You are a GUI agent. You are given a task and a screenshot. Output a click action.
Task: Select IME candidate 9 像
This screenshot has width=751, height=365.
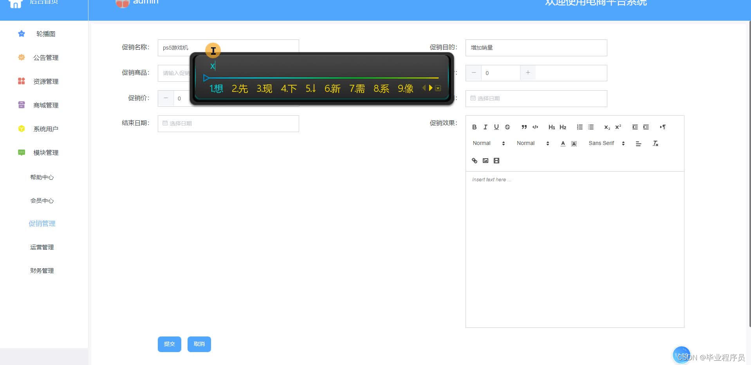click(x=406, y=89)
